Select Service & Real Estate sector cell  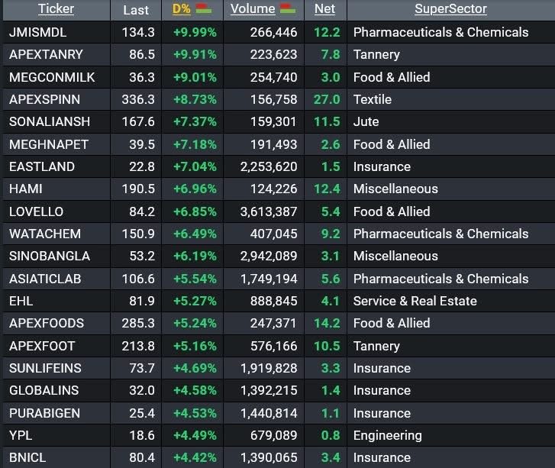pyautogui.click(x=415, y=301)
